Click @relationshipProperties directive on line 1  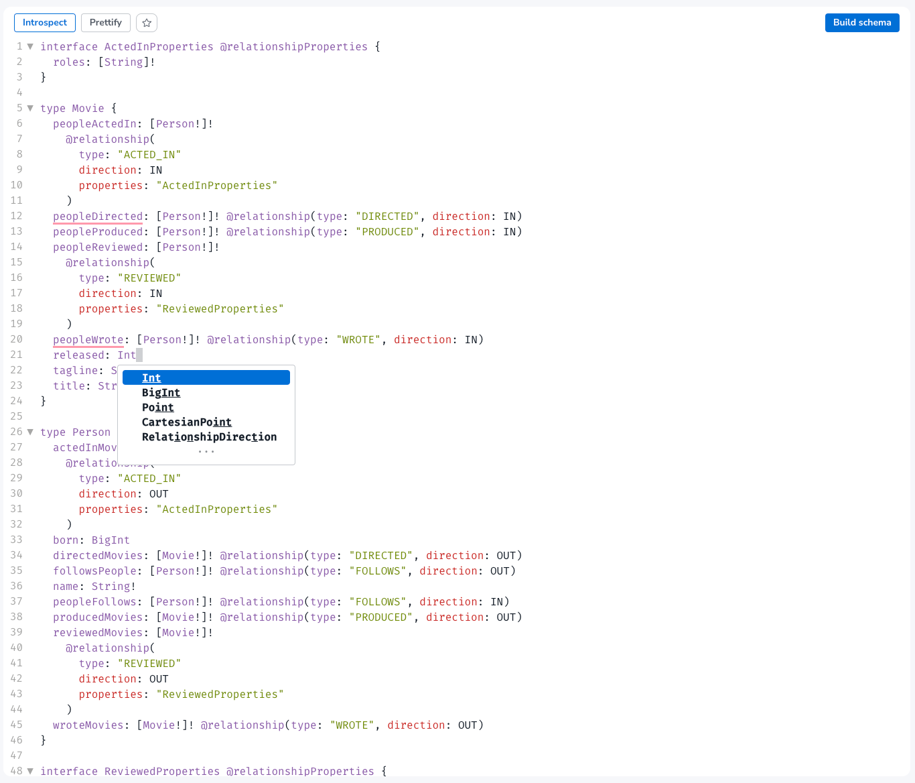click(294, 47)
